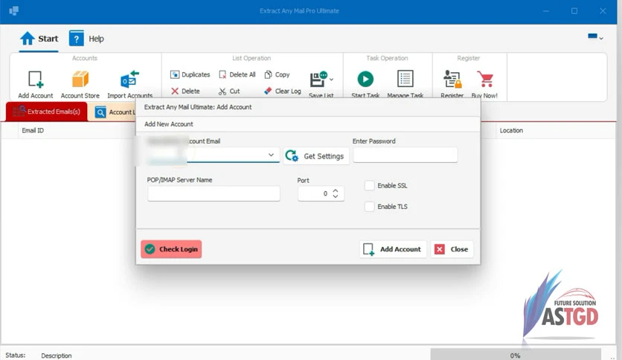Open the Help ribbon tab

point(86,39)
